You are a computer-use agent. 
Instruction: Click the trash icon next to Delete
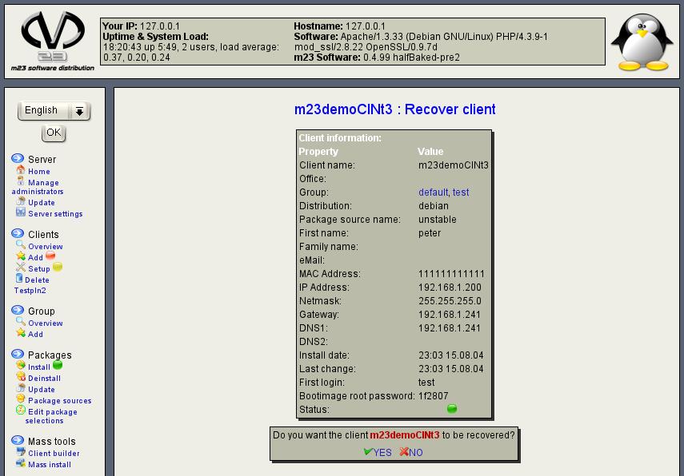coord(19,280)
